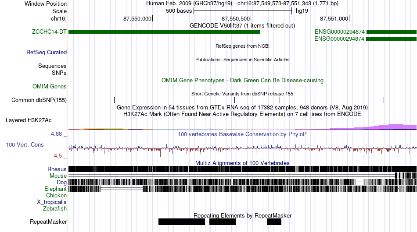Select the second dbSNP variant tick from left

click(x=163, y=100)
